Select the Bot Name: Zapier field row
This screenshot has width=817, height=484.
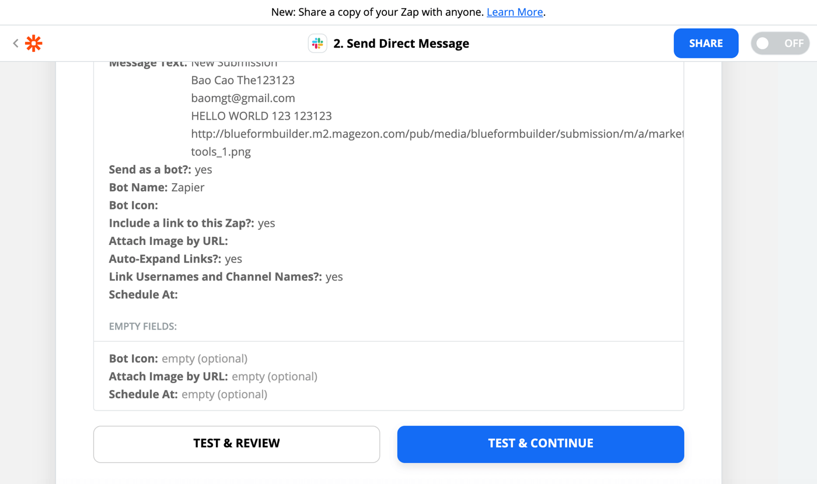tap(156, 187)
